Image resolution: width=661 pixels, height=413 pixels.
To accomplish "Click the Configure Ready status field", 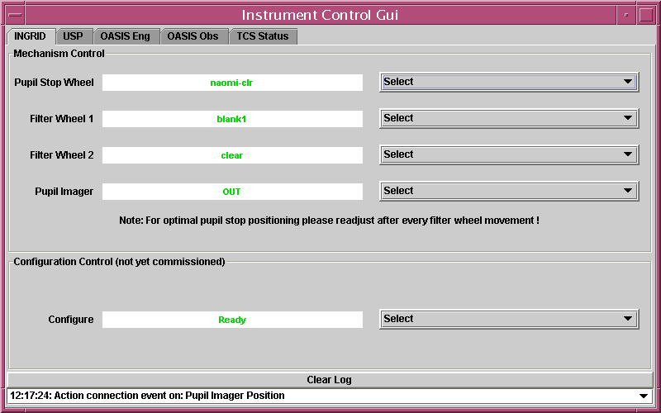I will pos(232,320).
